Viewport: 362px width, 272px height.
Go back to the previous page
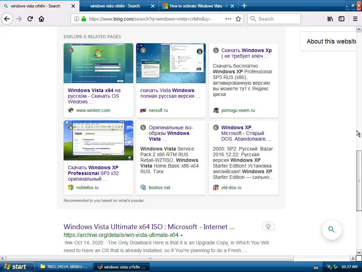pyautogui.click(x=7, y=19)
